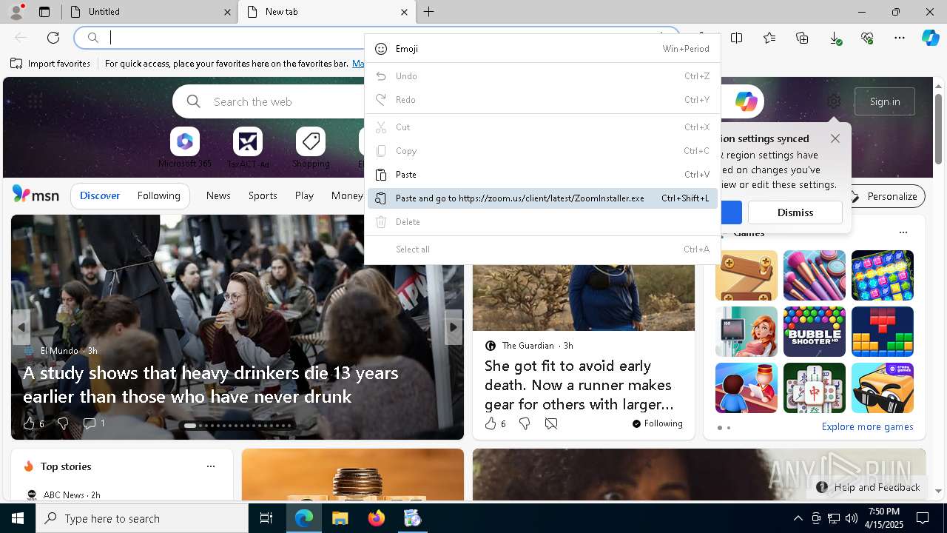
Task: Select the Discover feed tab
Action: pos(100,195)
